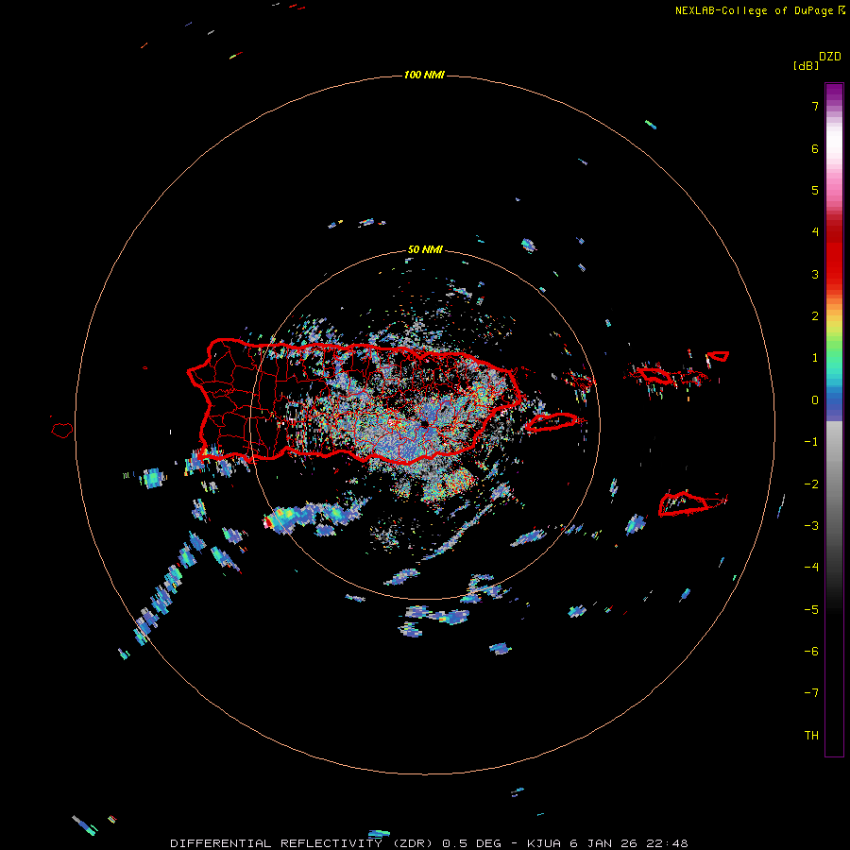Viewport: 850px width, 850px height.
Task: Select the "0" value on the dB scale
Action: (815, 400)
